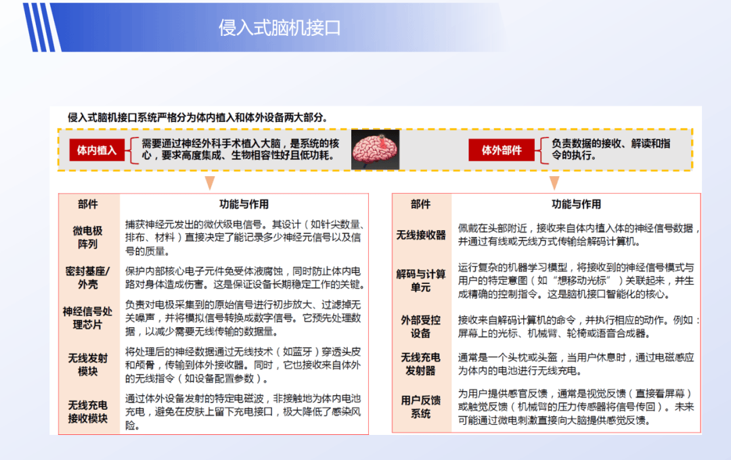Select the 无线充电接收模块 row label
Viewport: 731px width, 460px height.
[x=87, y=411]
